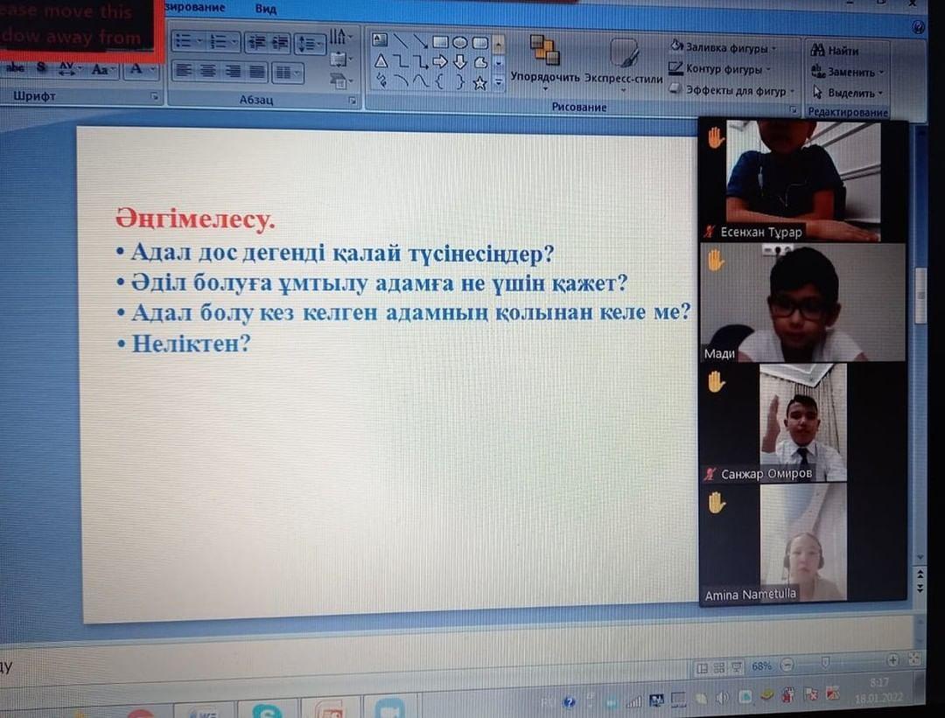Switch to normal view button
The height and width of the screenshot is (718, 945).
pos(701,667)
